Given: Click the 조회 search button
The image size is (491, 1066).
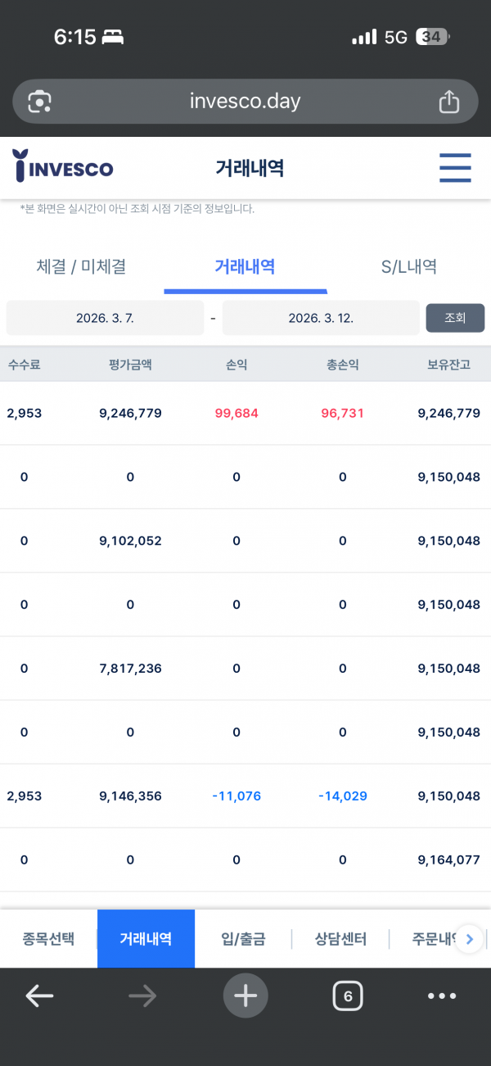Looking at the screenshot, I should (455, 318).
